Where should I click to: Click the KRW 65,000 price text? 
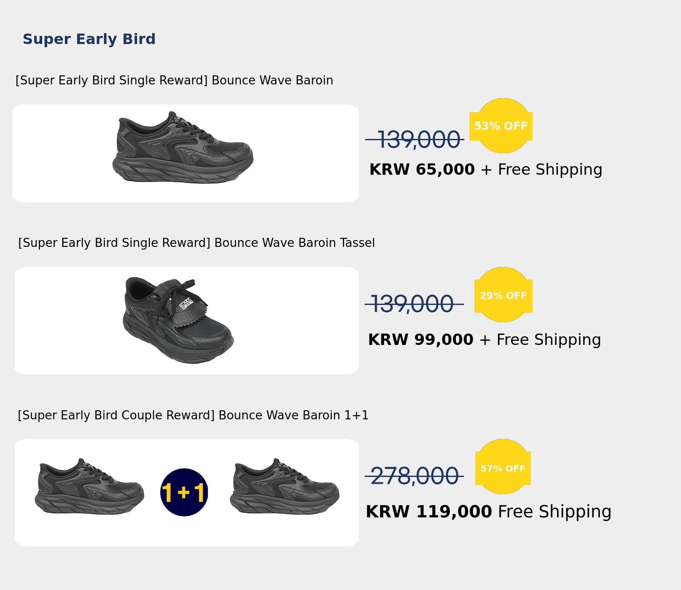pos(422,169)
